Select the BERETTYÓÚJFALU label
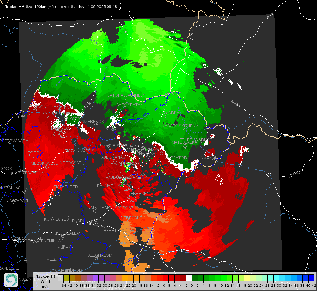Viewport: 317px width, 291px height. pos(121,230)
